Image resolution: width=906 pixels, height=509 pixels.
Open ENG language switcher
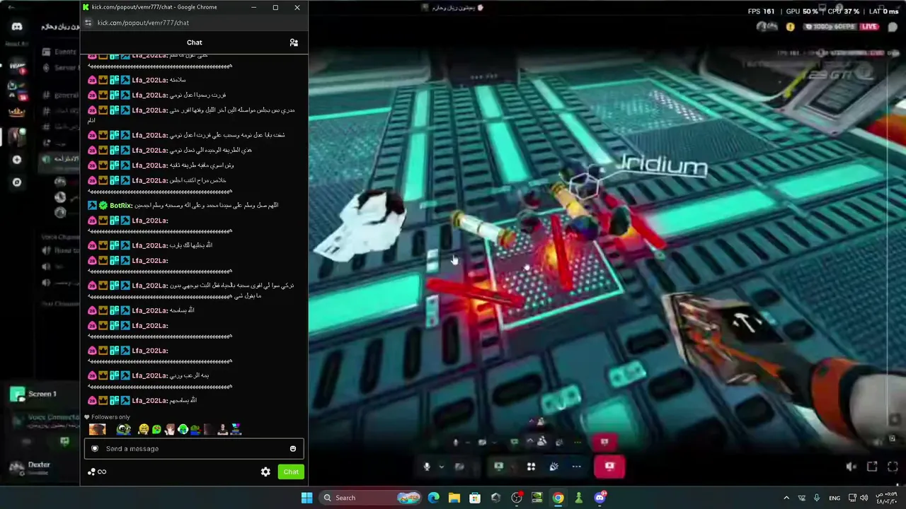(x=835, y=498)
